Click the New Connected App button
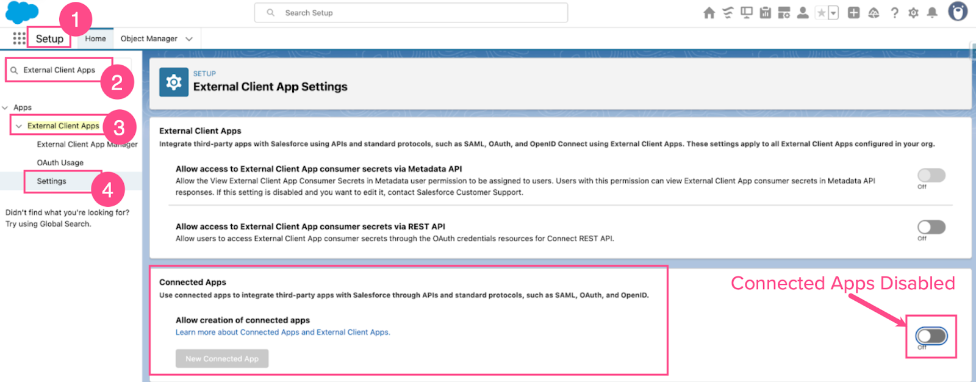Viewport: 976px width, 382px height. click(x=222, y=359)
